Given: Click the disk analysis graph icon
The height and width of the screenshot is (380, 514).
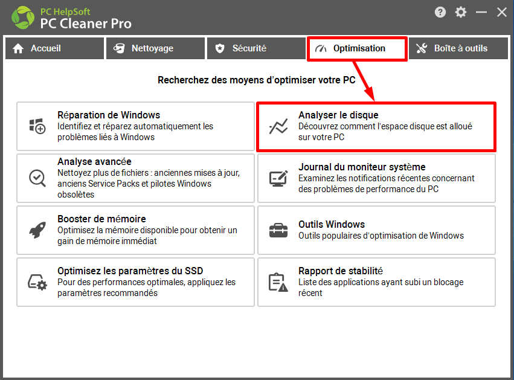Looking at the screenshot, I should point(278,126).
